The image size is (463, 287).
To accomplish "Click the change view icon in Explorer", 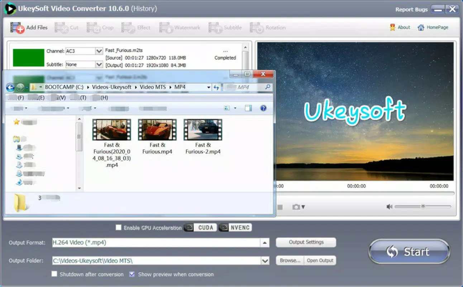I will pos(227,108).
